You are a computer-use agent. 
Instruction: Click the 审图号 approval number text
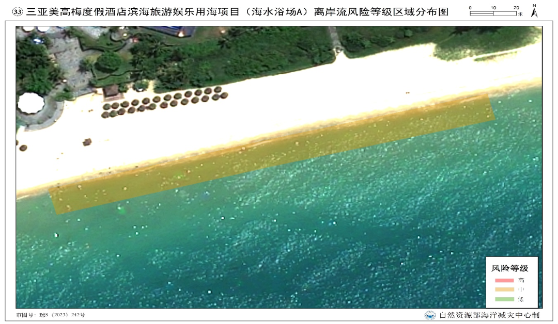tap(51, 315)
